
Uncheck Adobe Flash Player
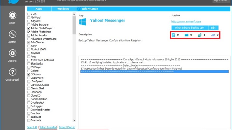[29, 28]
